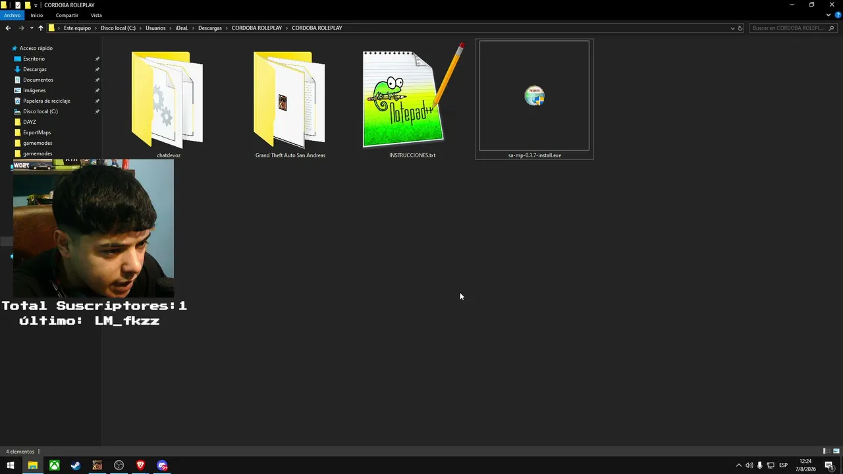Switch to large icons view layout
Screen dimensions: 843x474
pyautogui.click(x=836, y=451)
